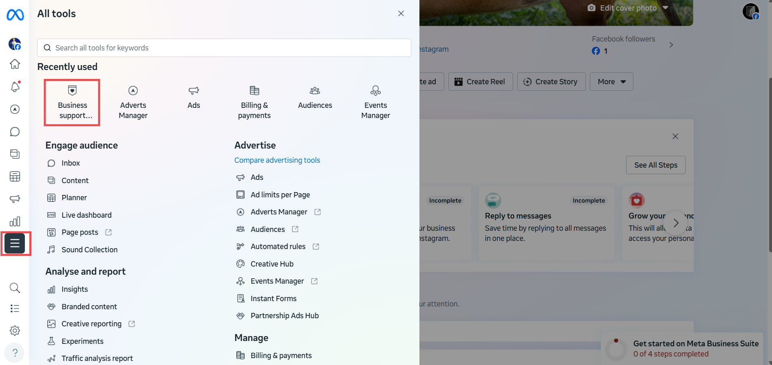
Task: Click the All tools hamburger icon
Action: coord(15,243)
